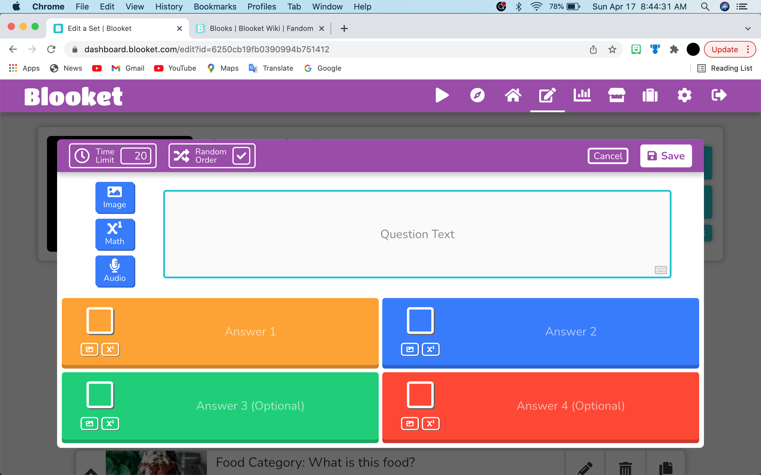761x475 pixels.
Task: Add audio to the question
Action: click(115, 271)
